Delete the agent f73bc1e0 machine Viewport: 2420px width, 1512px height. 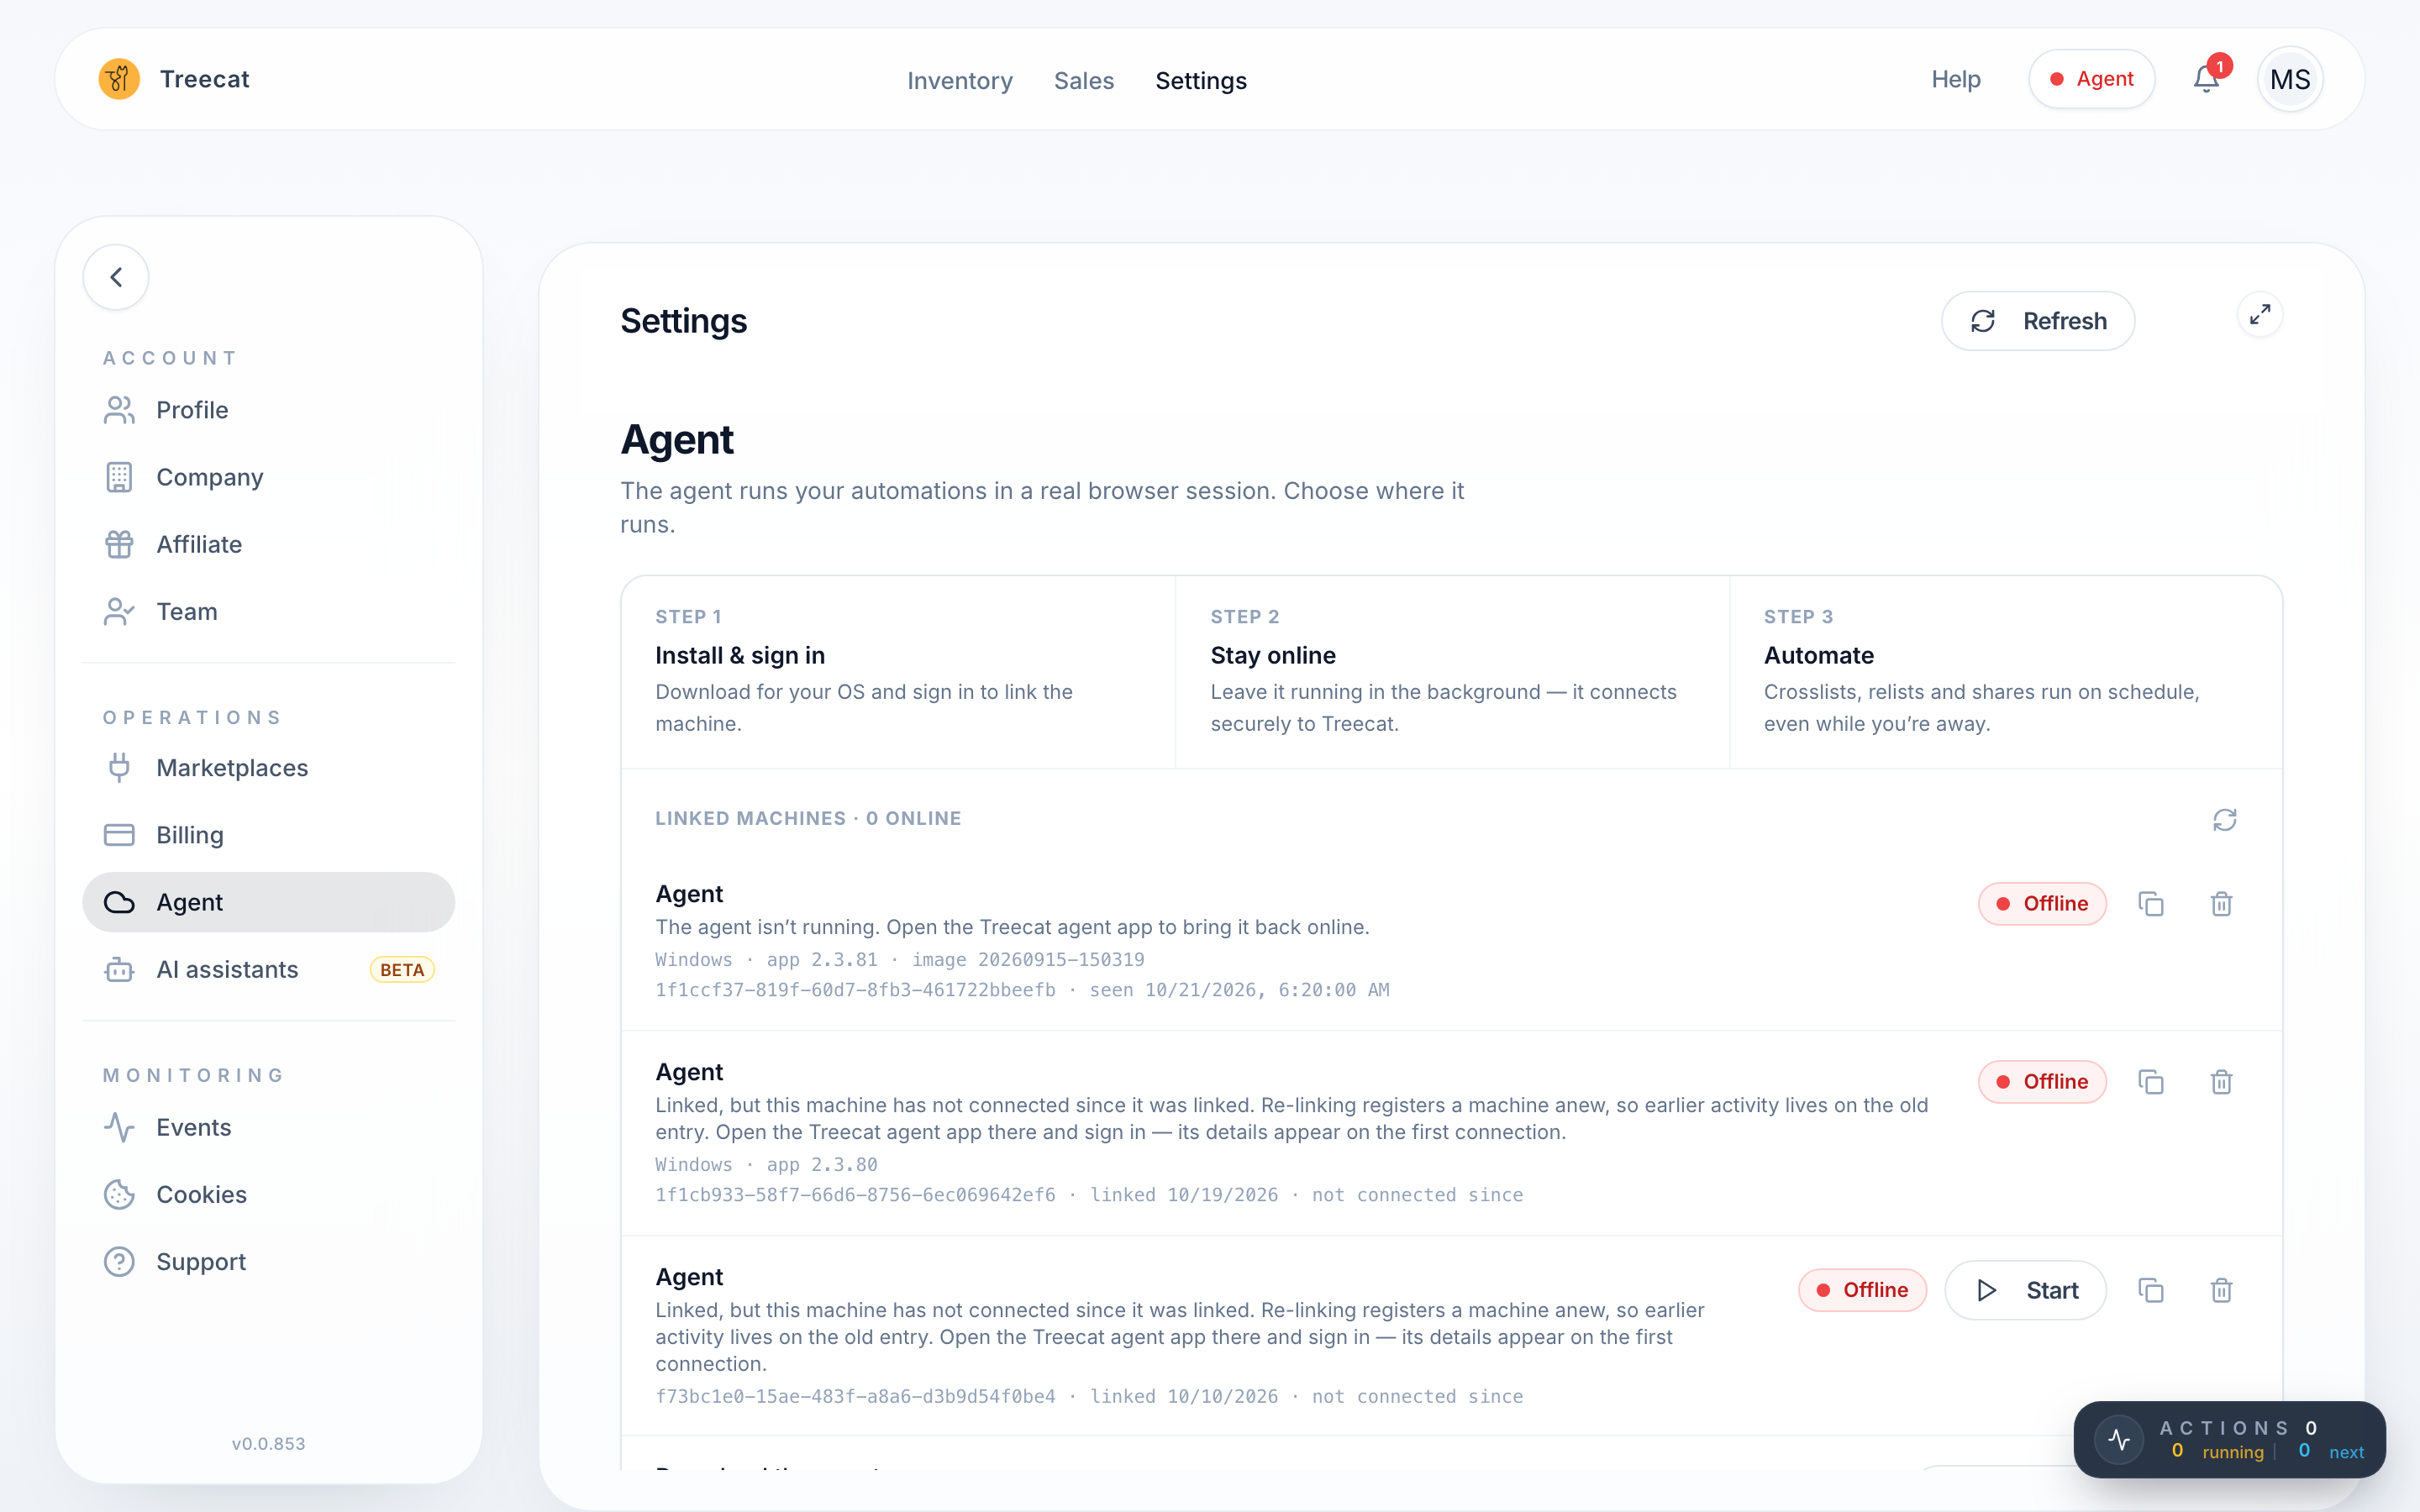click(x=2221, y=1290)
